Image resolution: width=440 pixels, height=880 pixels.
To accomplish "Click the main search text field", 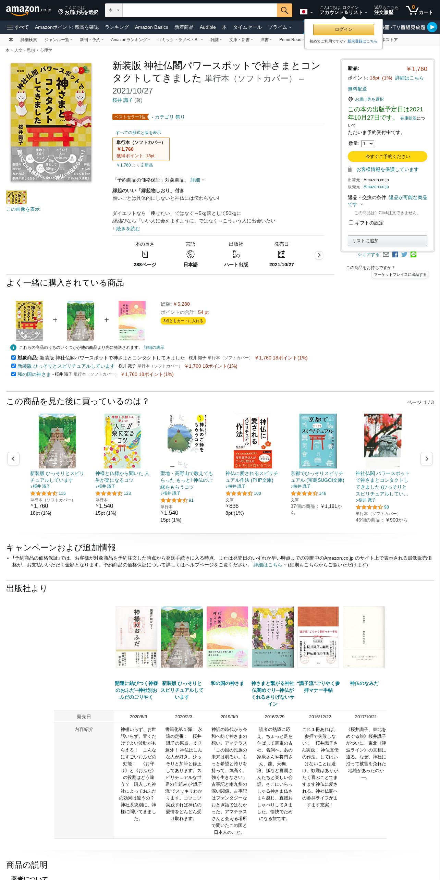I will [x=199, y=10].
